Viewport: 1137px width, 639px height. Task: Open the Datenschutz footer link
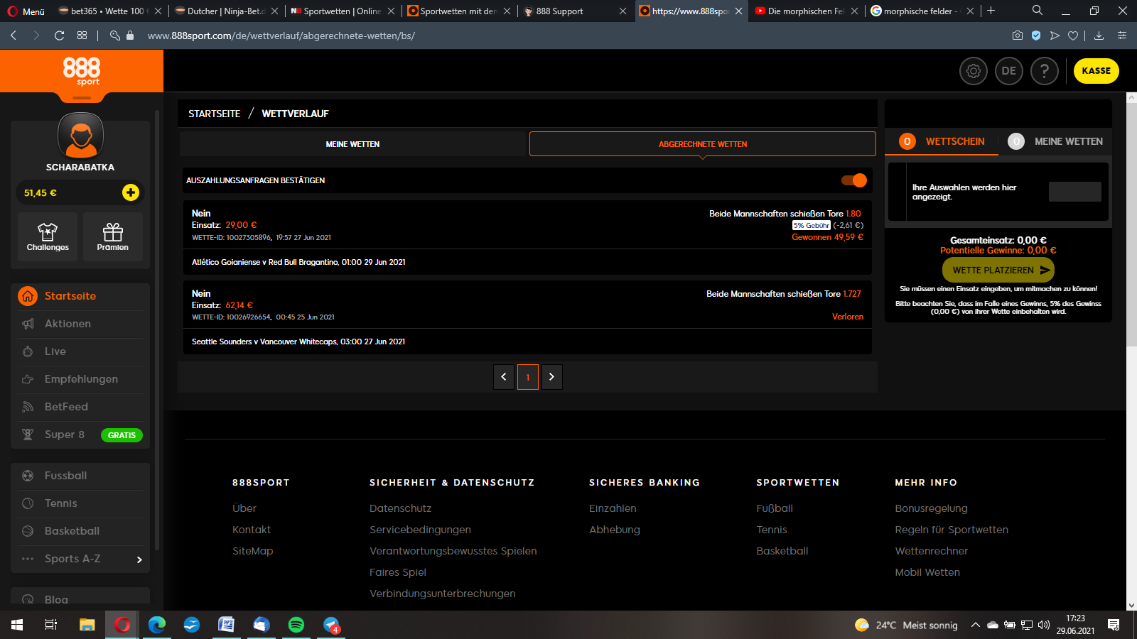401,508
